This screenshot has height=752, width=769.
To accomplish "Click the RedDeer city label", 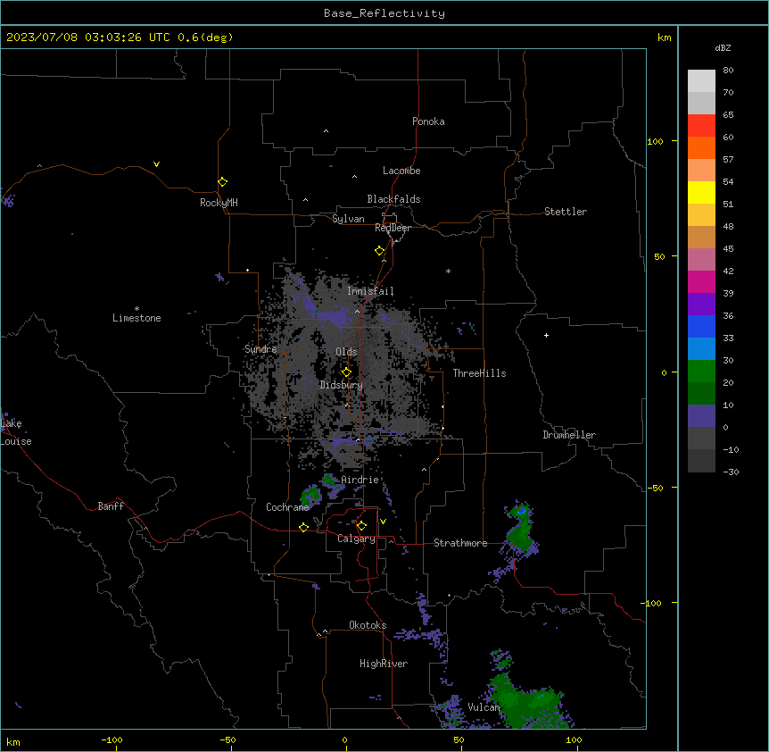I will click(393, 228).
